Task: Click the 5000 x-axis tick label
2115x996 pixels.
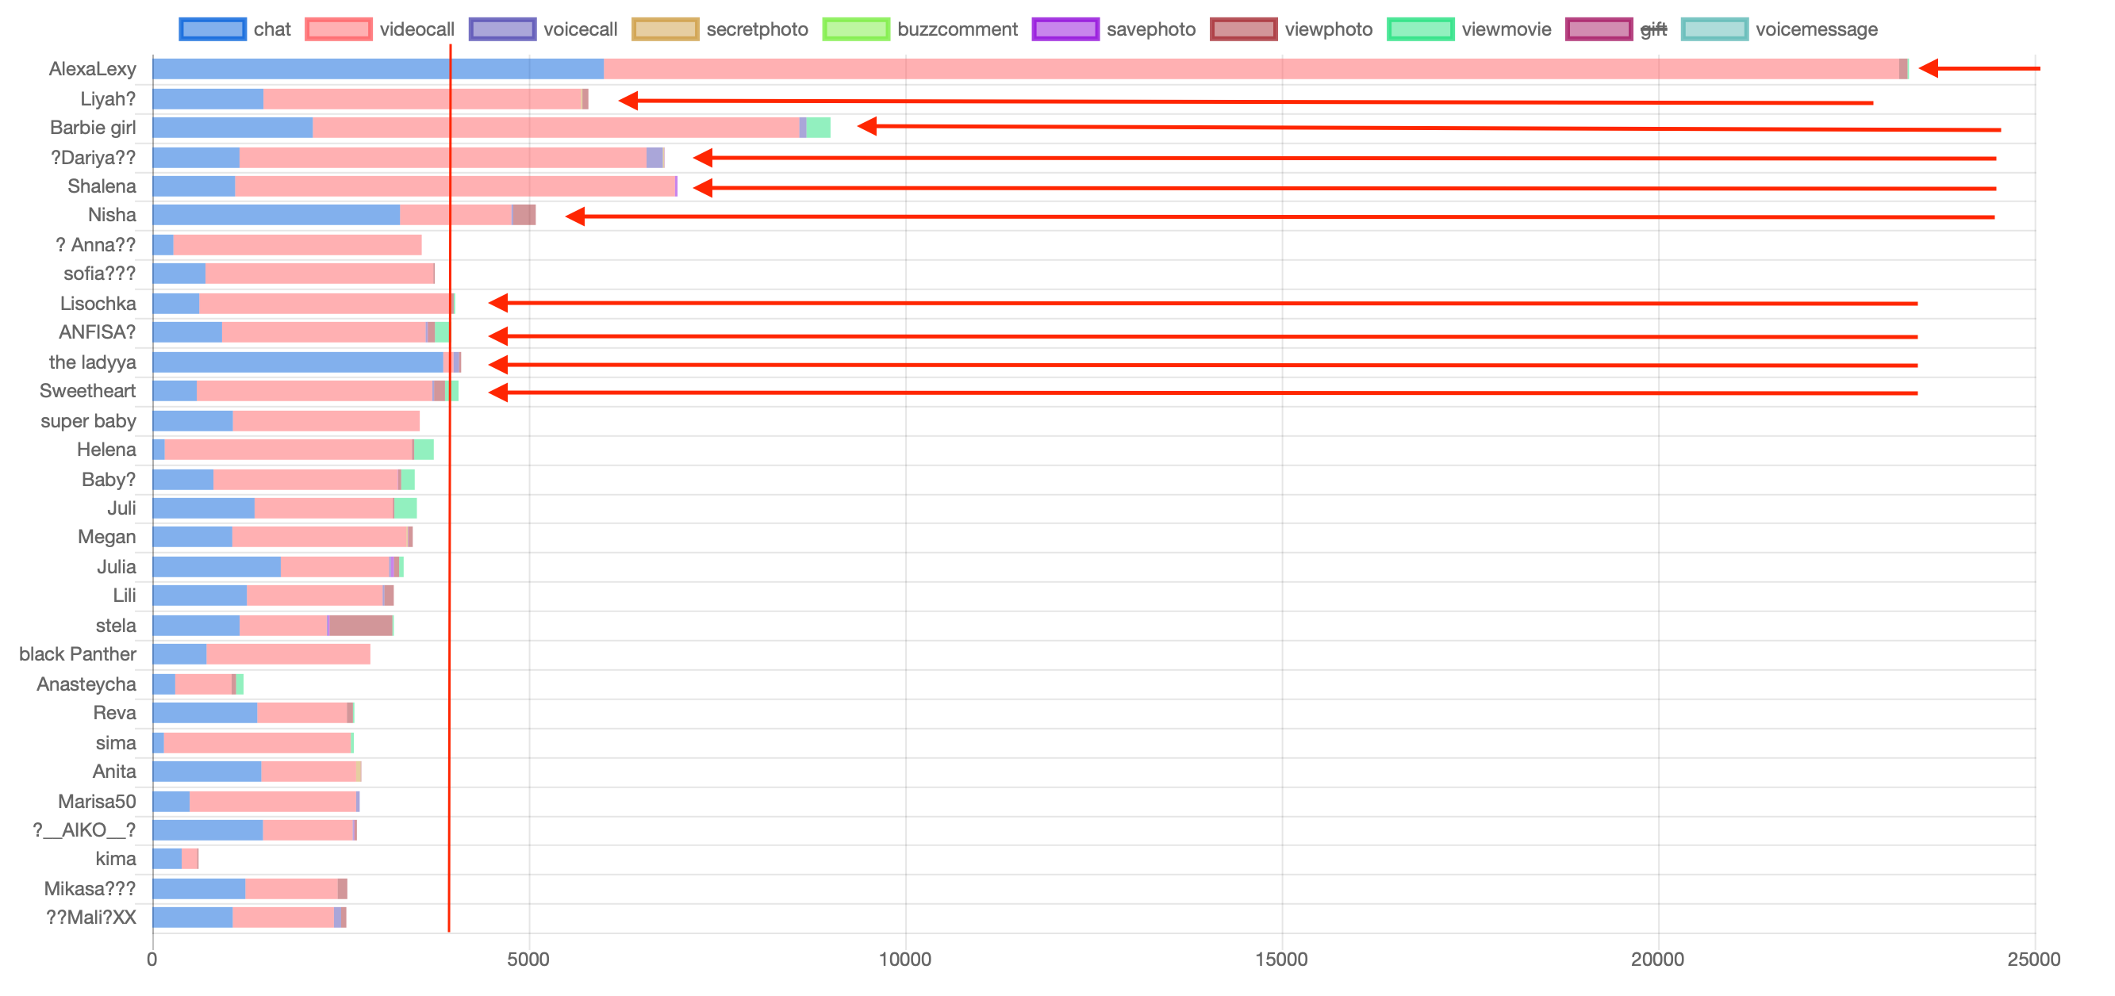Action: click(528, 960)
